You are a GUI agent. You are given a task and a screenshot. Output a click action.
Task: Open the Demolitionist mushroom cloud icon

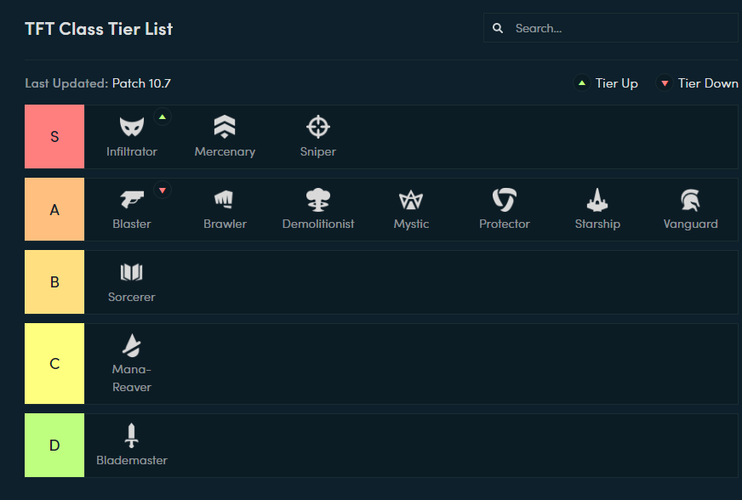click(x=318, y=200)
